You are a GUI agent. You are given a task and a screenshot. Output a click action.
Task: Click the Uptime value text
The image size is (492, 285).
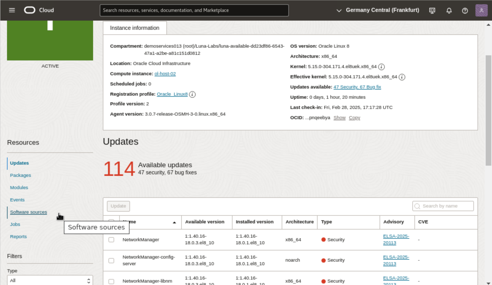coord(337,97)
